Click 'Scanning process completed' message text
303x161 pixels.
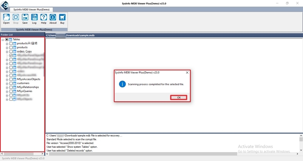156,84
